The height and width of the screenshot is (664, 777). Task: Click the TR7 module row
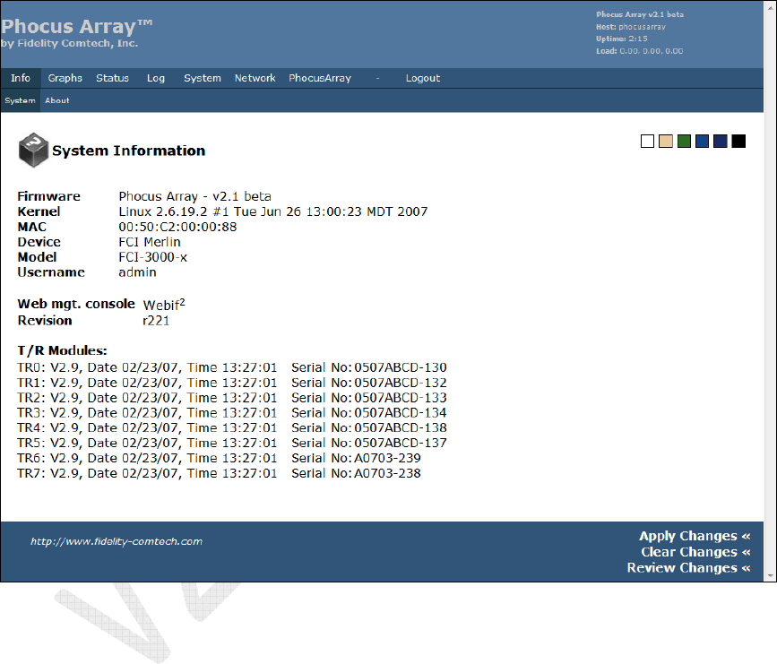(x=219, y=473)
